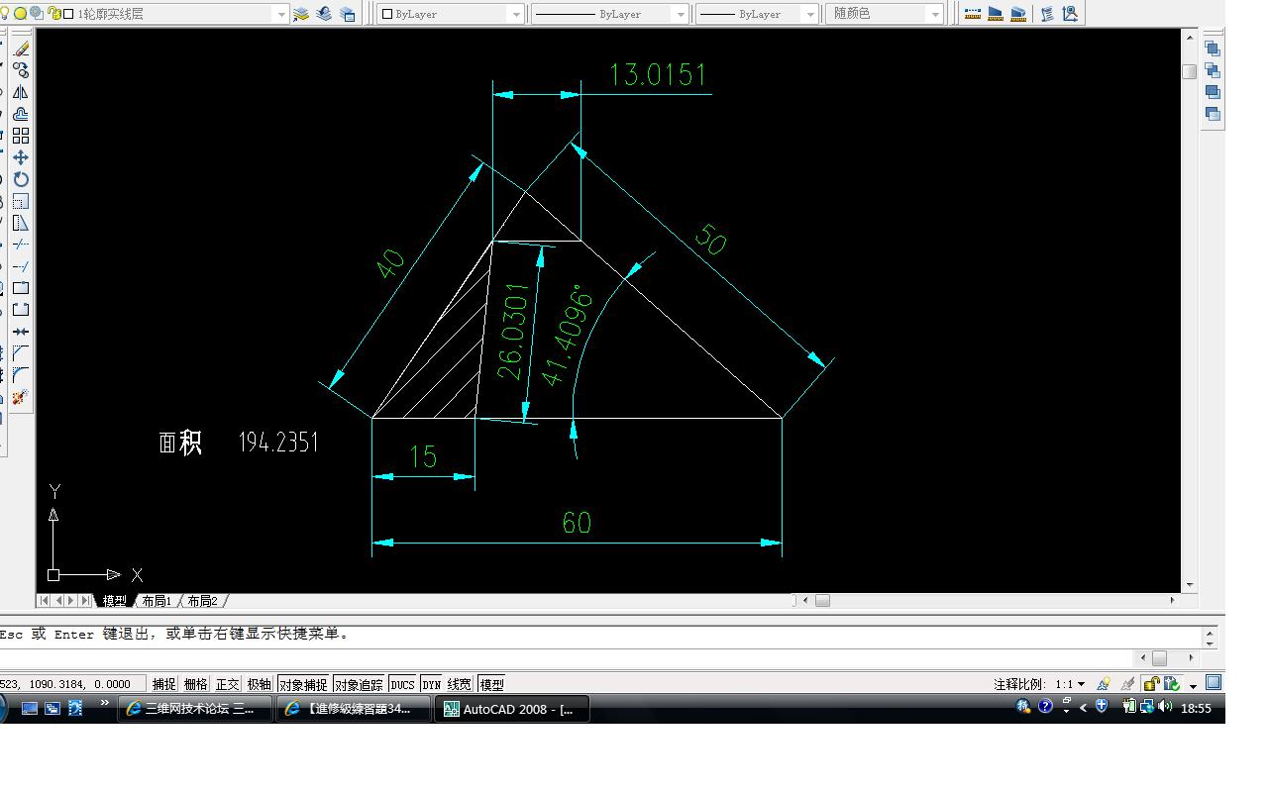
Task: Click the Send to Back draw order icon
Action: (x=1213, y=70)
